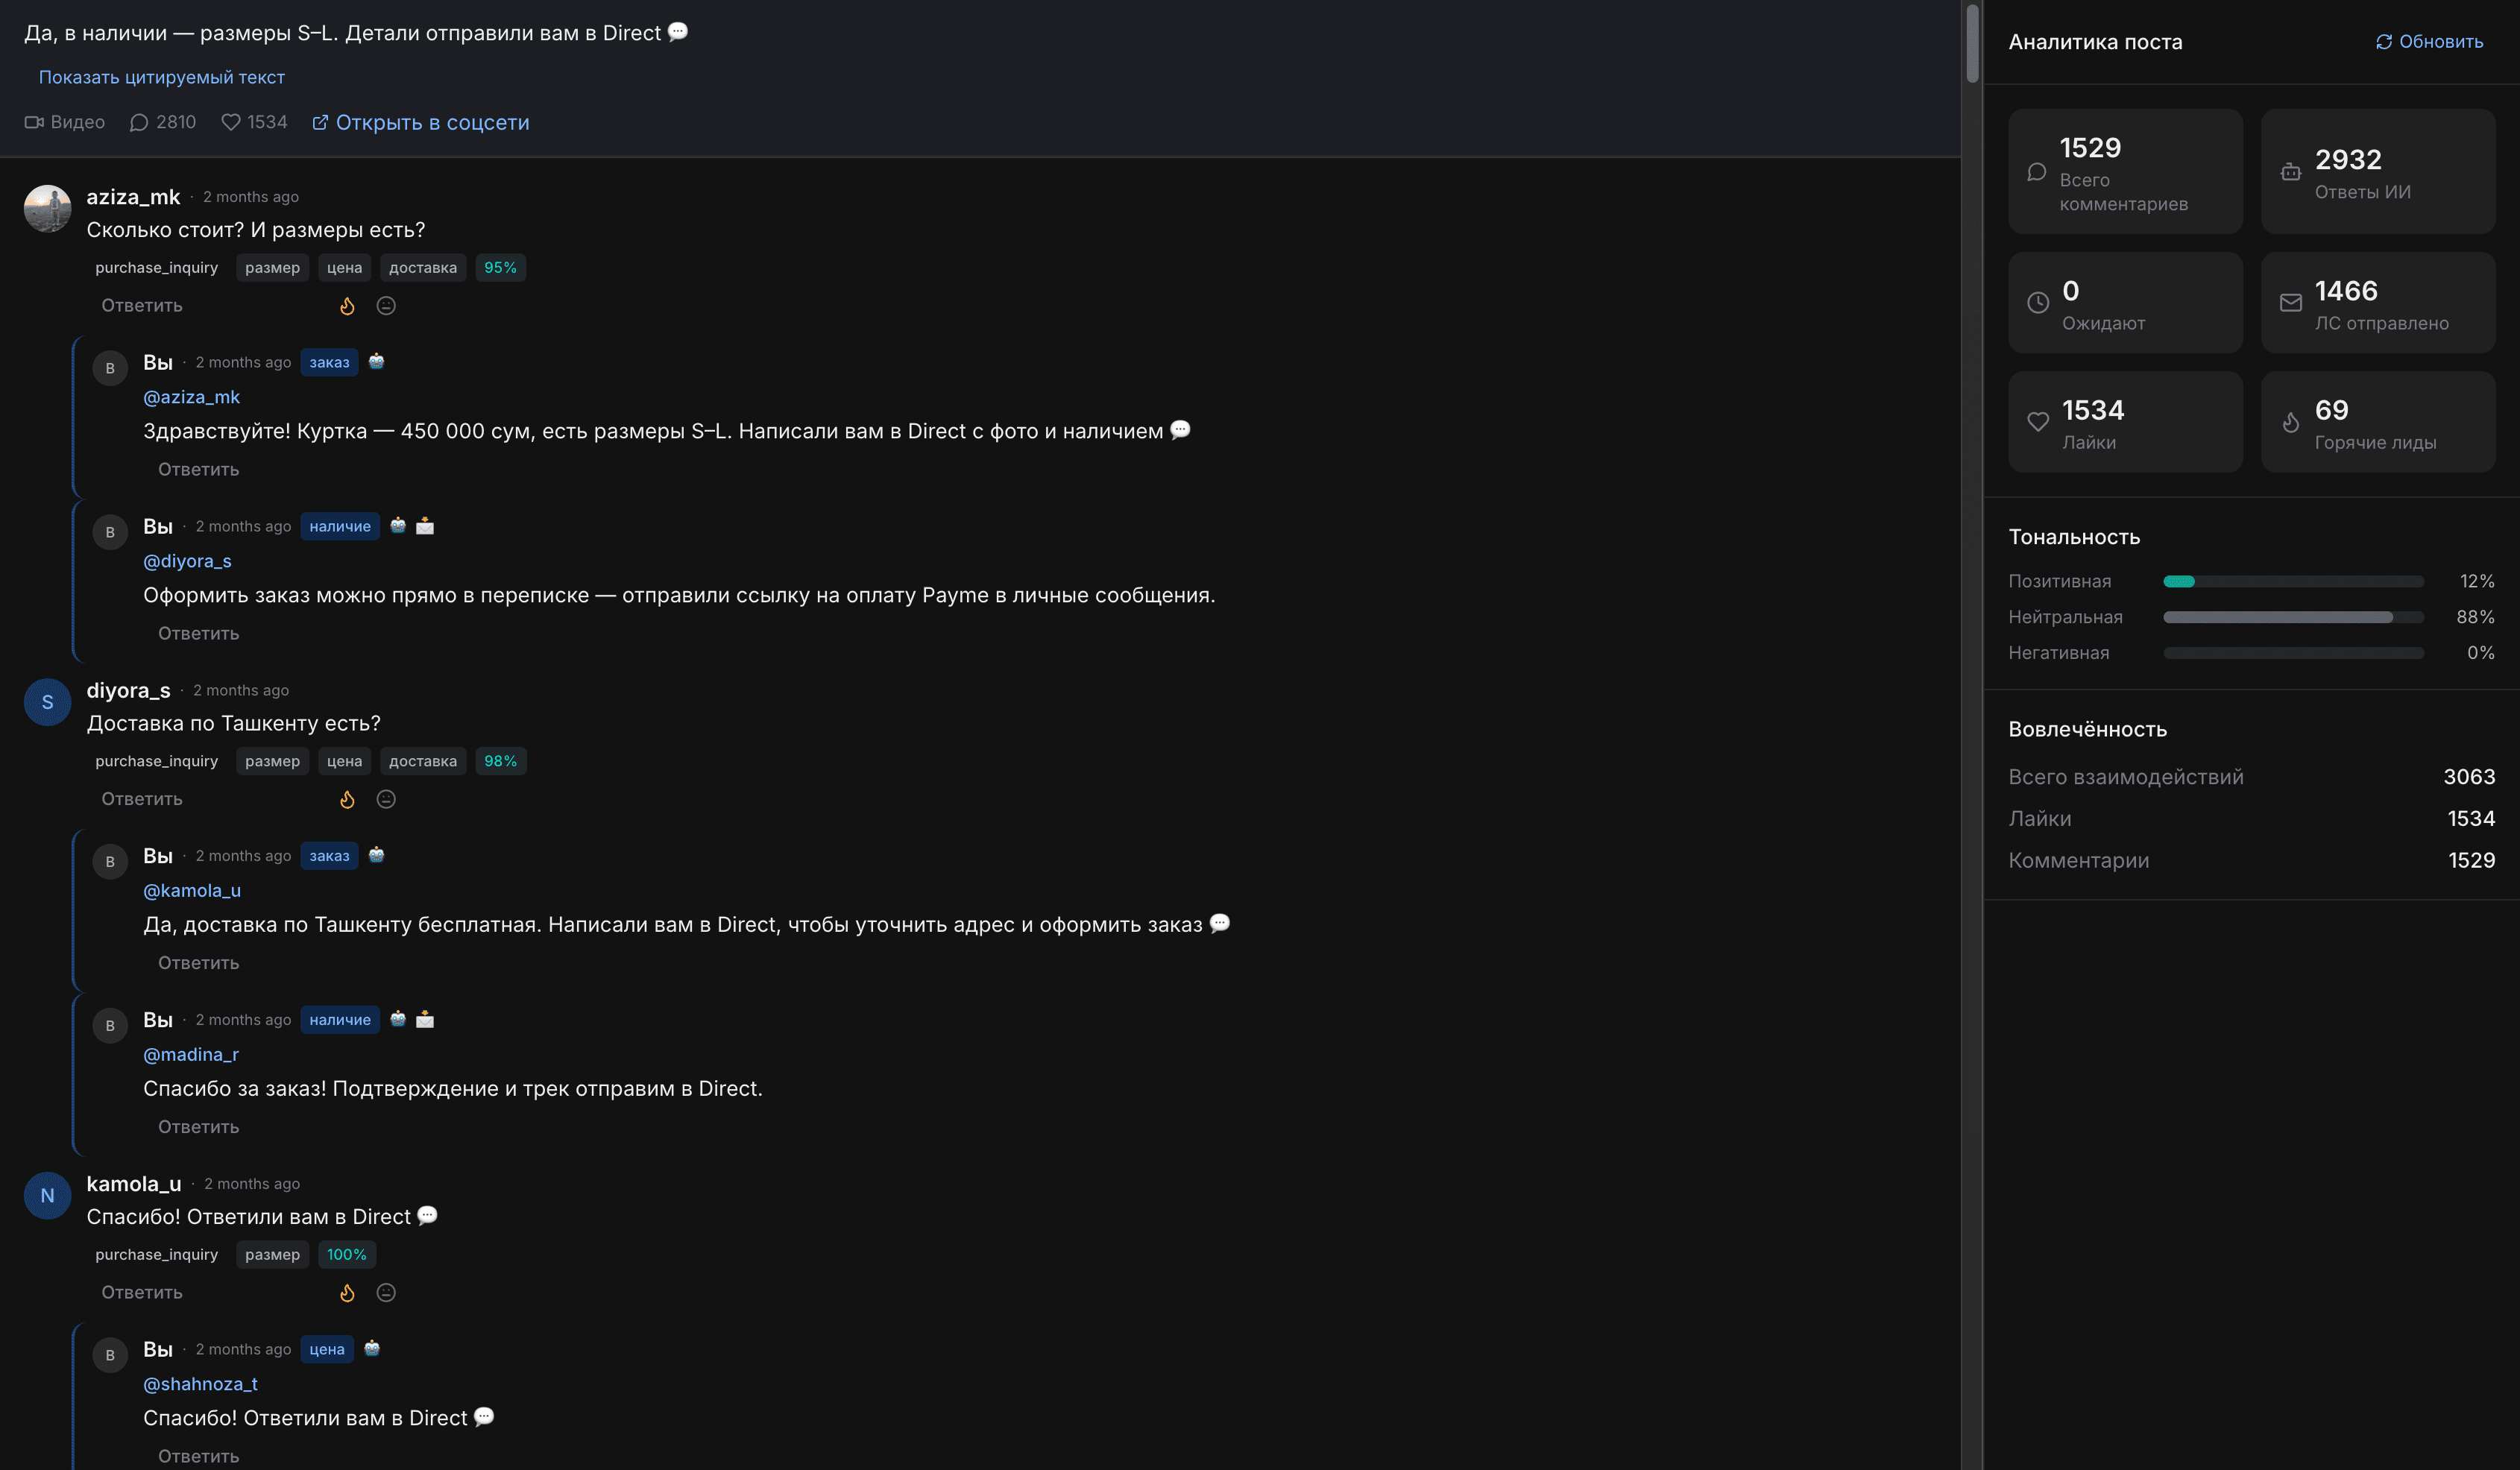Open the @madina_r mention link
This screenshot has width=2520, height=1470.
(x=191, y=1054)
